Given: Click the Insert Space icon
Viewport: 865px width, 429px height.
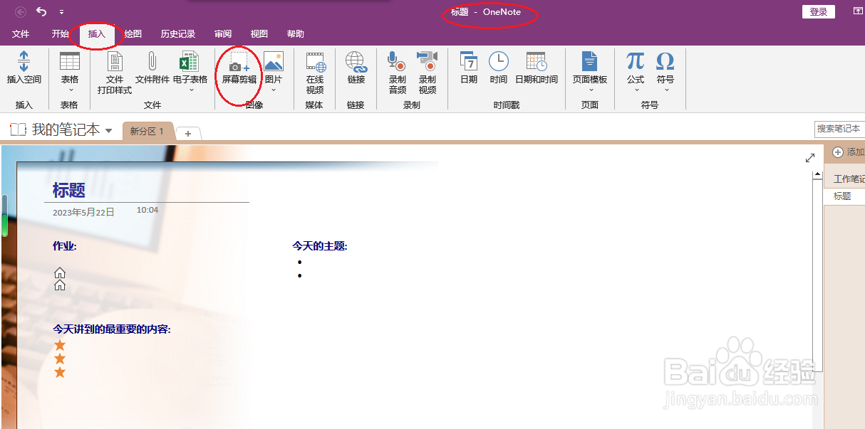Looking at the screenshot, I should 24,61.
